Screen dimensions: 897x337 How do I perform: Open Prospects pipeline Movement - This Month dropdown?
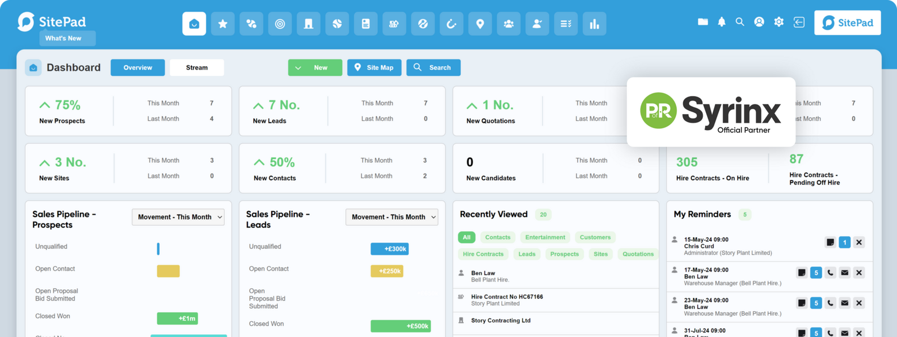click(x=178, y=217)
